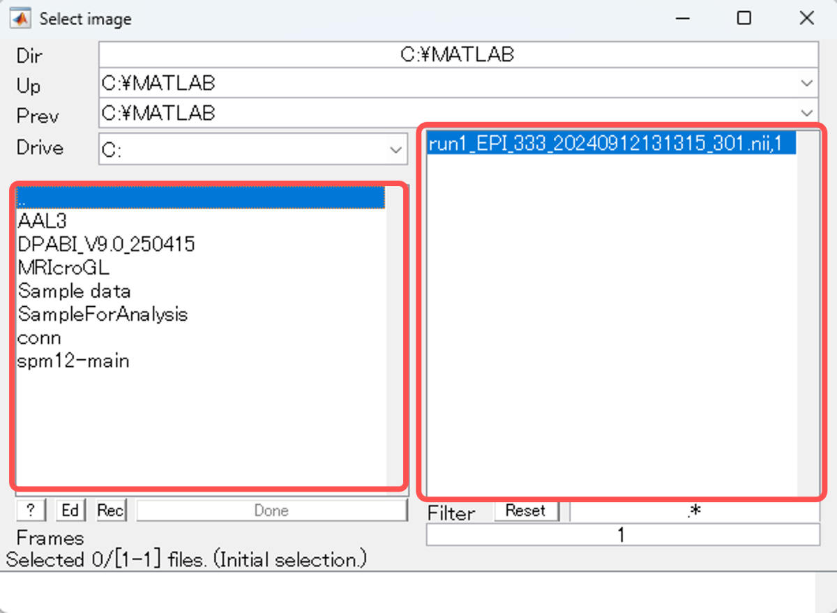Expand the Prev directory dropdown

point(806,113)
